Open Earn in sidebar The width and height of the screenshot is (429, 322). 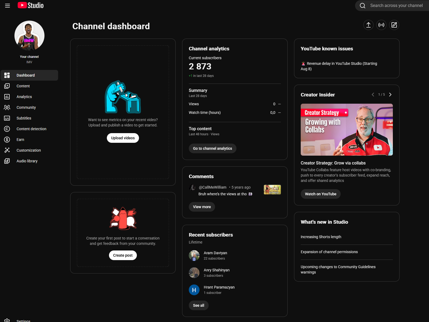coord(29,140)
